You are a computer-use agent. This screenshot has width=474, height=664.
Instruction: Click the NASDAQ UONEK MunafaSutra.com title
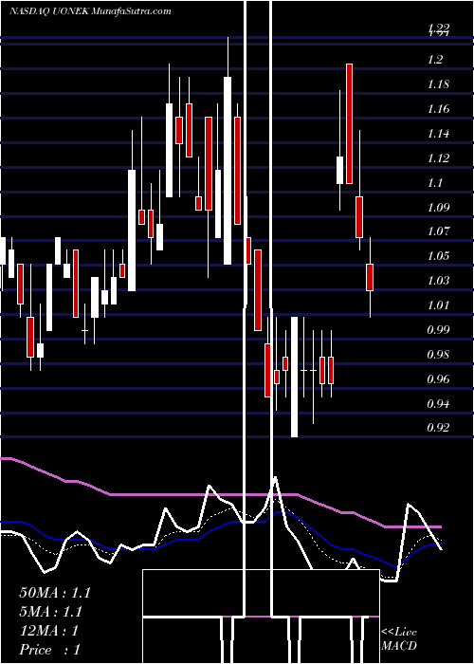[90, 11]
